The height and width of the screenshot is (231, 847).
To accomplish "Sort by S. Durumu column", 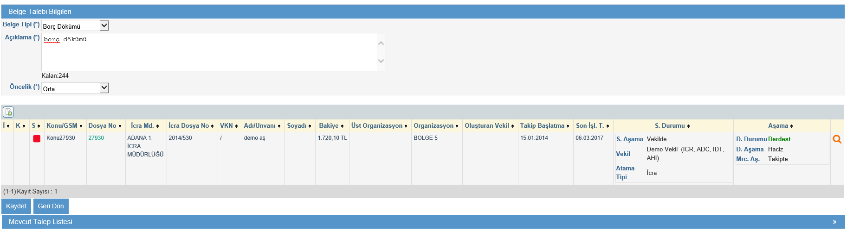I will pos(672,126).
